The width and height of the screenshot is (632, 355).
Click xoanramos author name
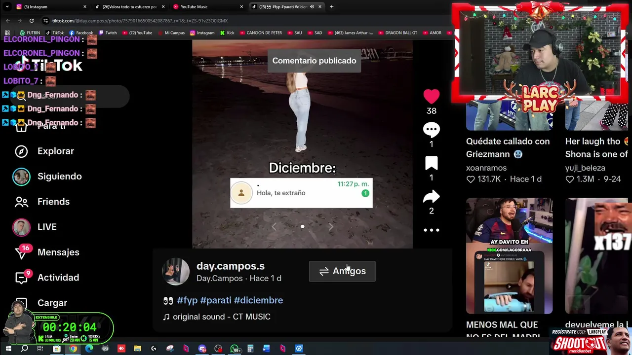point(486,168)
